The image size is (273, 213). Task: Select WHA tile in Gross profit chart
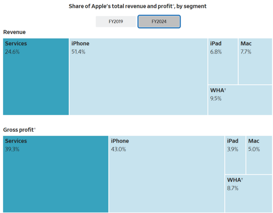point(249,194)
